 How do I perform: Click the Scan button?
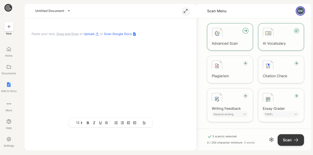[290, 140]
